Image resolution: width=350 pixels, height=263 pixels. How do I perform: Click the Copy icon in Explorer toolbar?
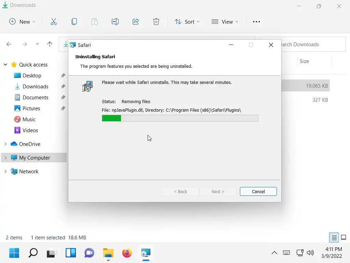[74, 22]
